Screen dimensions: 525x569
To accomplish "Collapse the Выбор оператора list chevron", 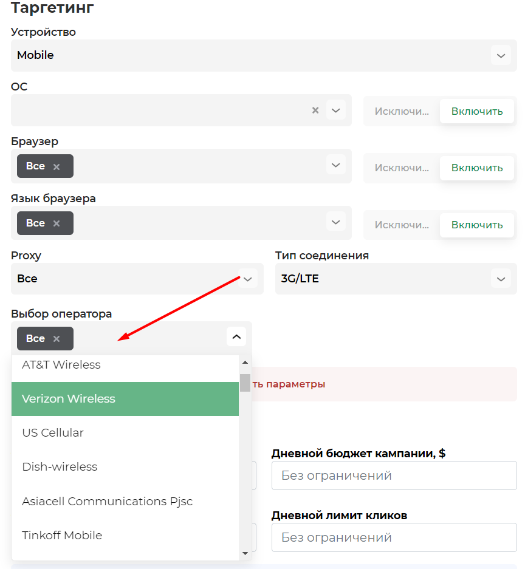I will (x=236, y=337).
